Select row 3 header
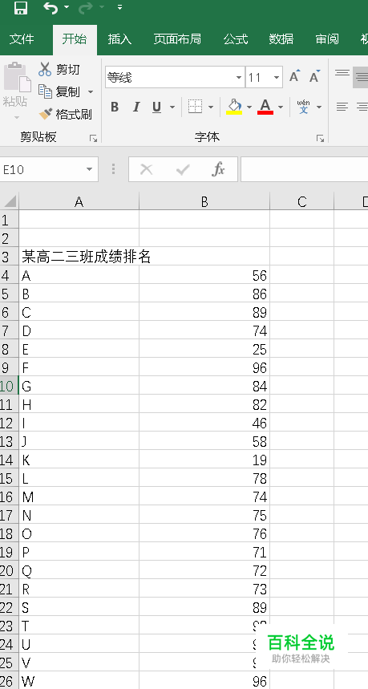 pos(9,257)
